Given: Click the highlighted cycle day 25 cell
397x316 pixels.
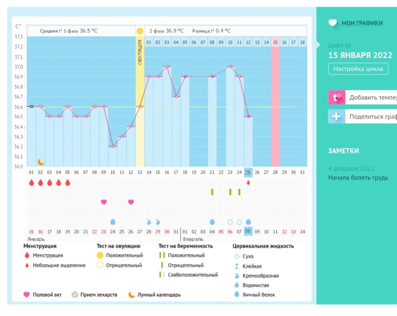Looking at the screenshot, I should tap(248, 172).
